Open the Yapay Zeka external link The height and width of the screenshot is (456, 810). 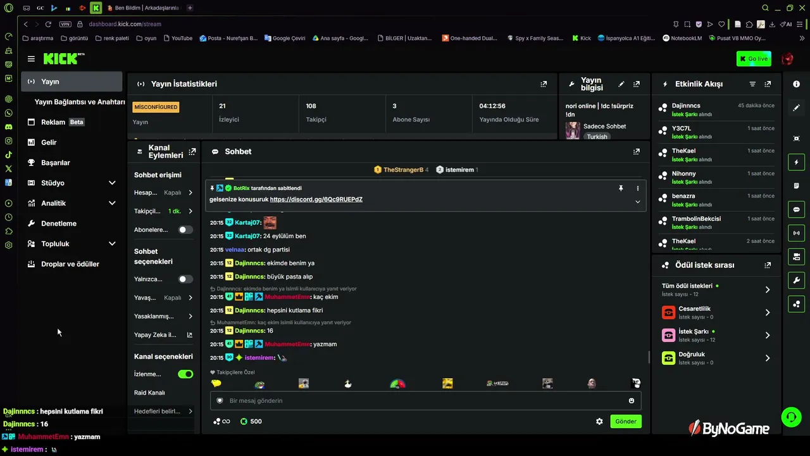(x=163, y=335)
